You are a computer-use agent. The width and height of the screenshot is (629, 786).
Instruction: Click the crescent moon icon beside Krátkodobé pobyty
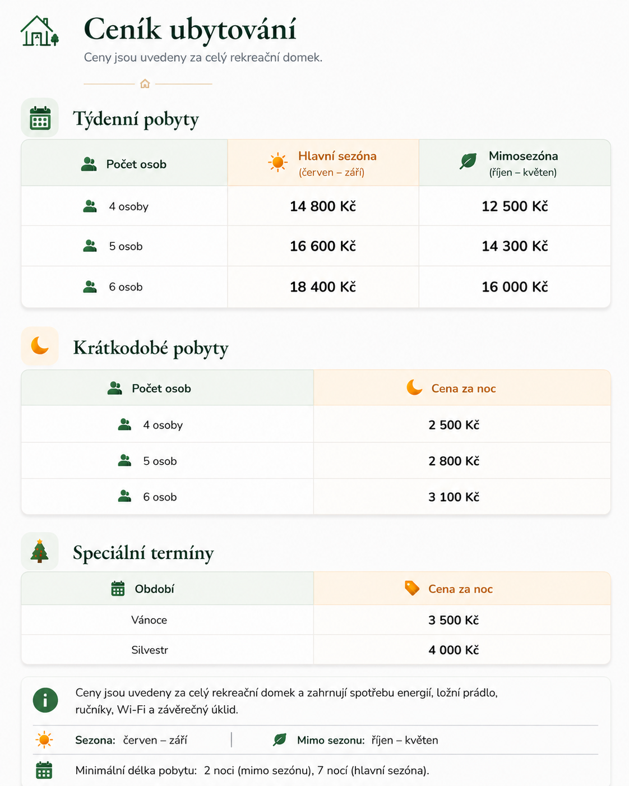click(40, 346)
